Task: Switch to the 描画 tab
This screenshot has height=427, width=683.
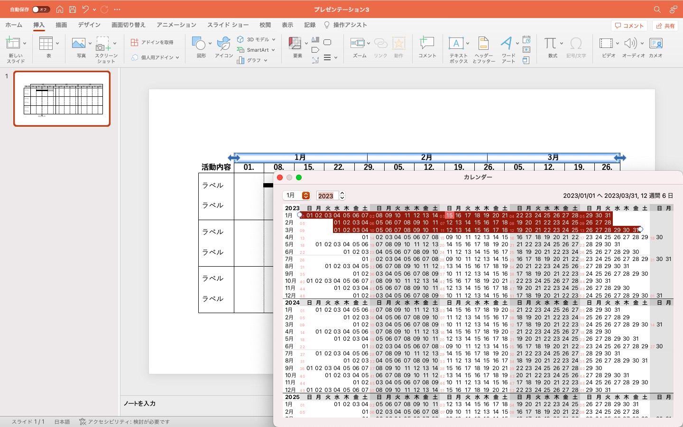Action: coord(61,25)
